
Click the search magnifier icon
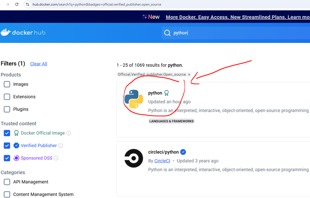[167, 33]
